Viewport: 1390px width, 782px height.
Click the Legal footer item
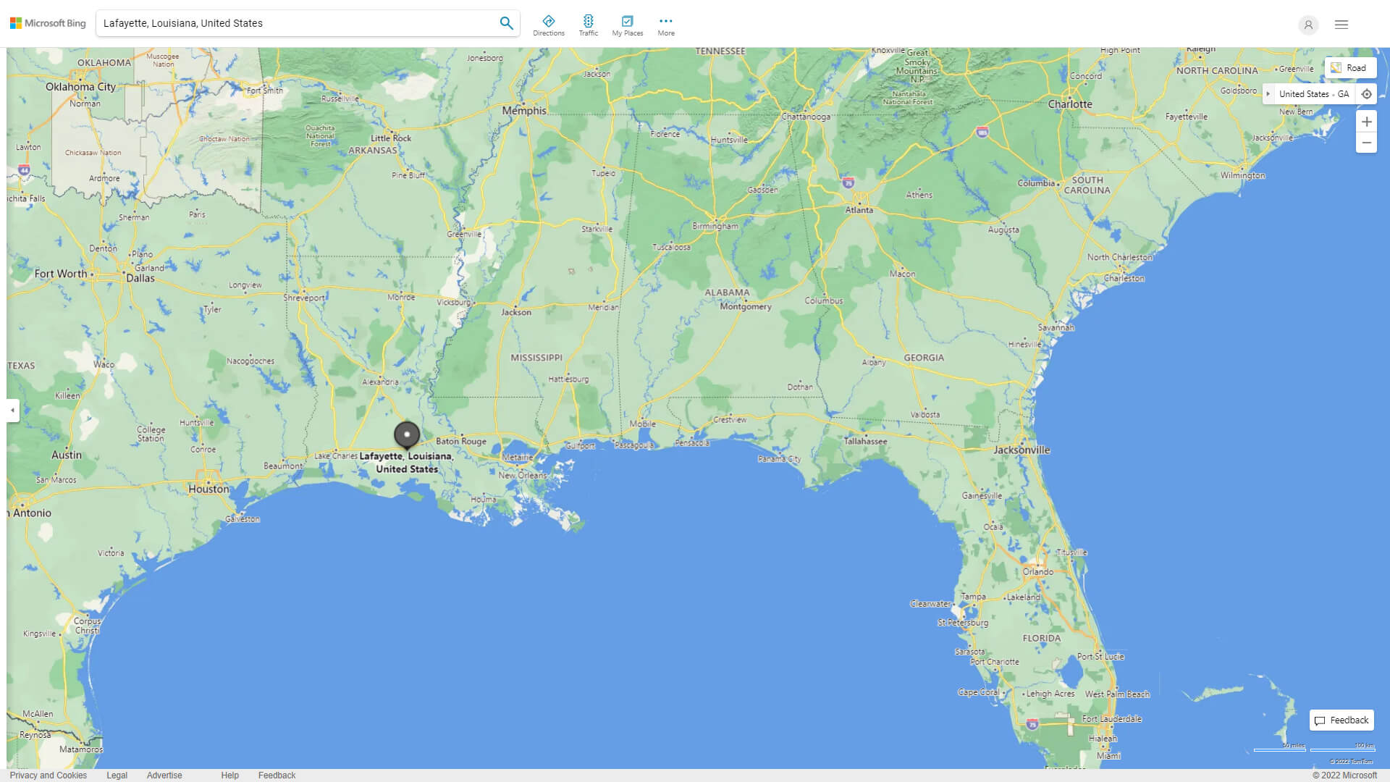point(116,775)
